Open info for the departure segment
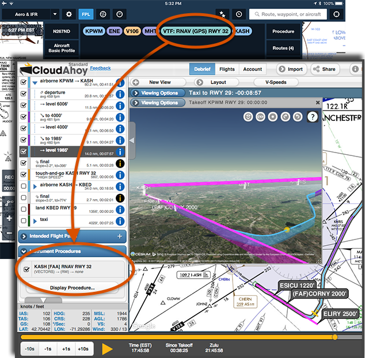This screenshot has height=358, width=365. coord(120,94)
